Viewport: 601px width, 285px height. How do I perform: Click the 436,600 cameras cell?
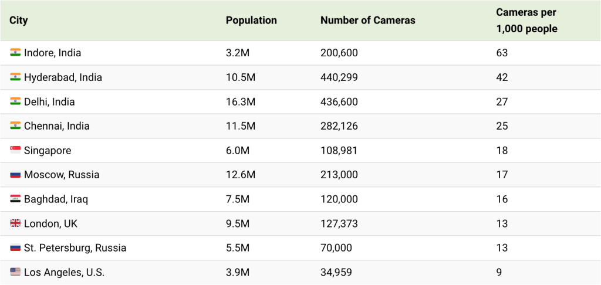339,102
